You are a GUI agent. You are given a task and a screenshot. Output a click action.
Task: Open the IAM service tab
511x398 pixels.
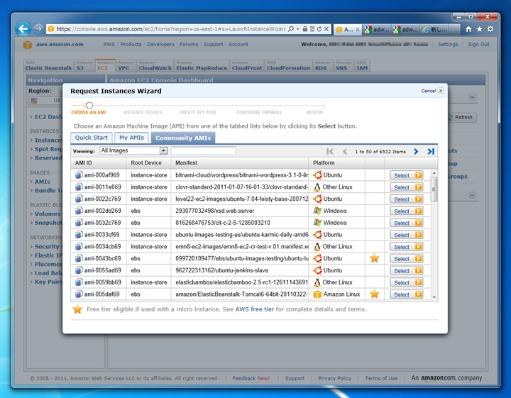(x=362, y=66)
